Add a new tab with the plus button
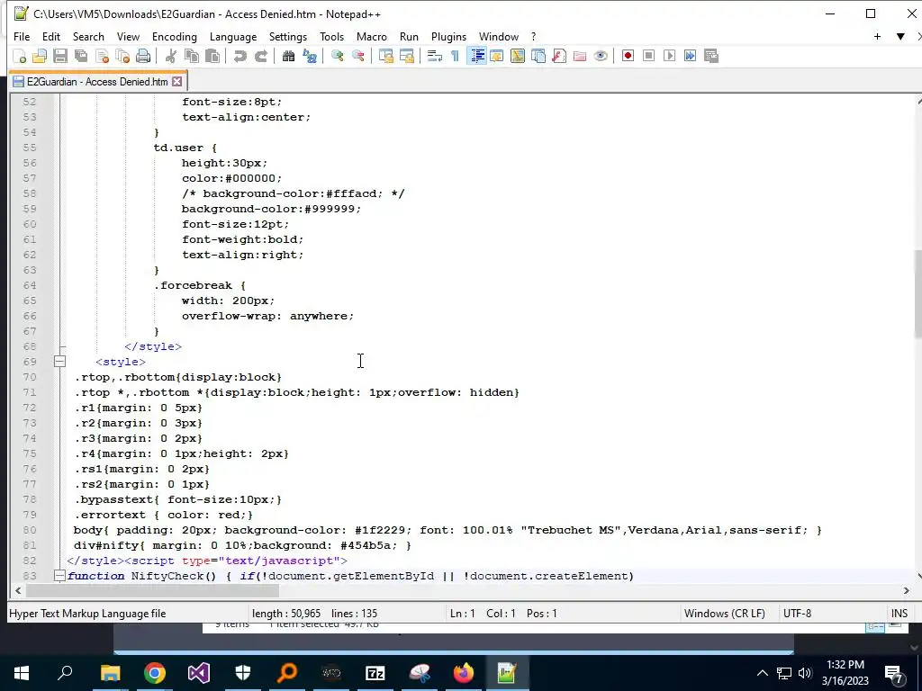The image size is (922, 691). click(877, 36)
